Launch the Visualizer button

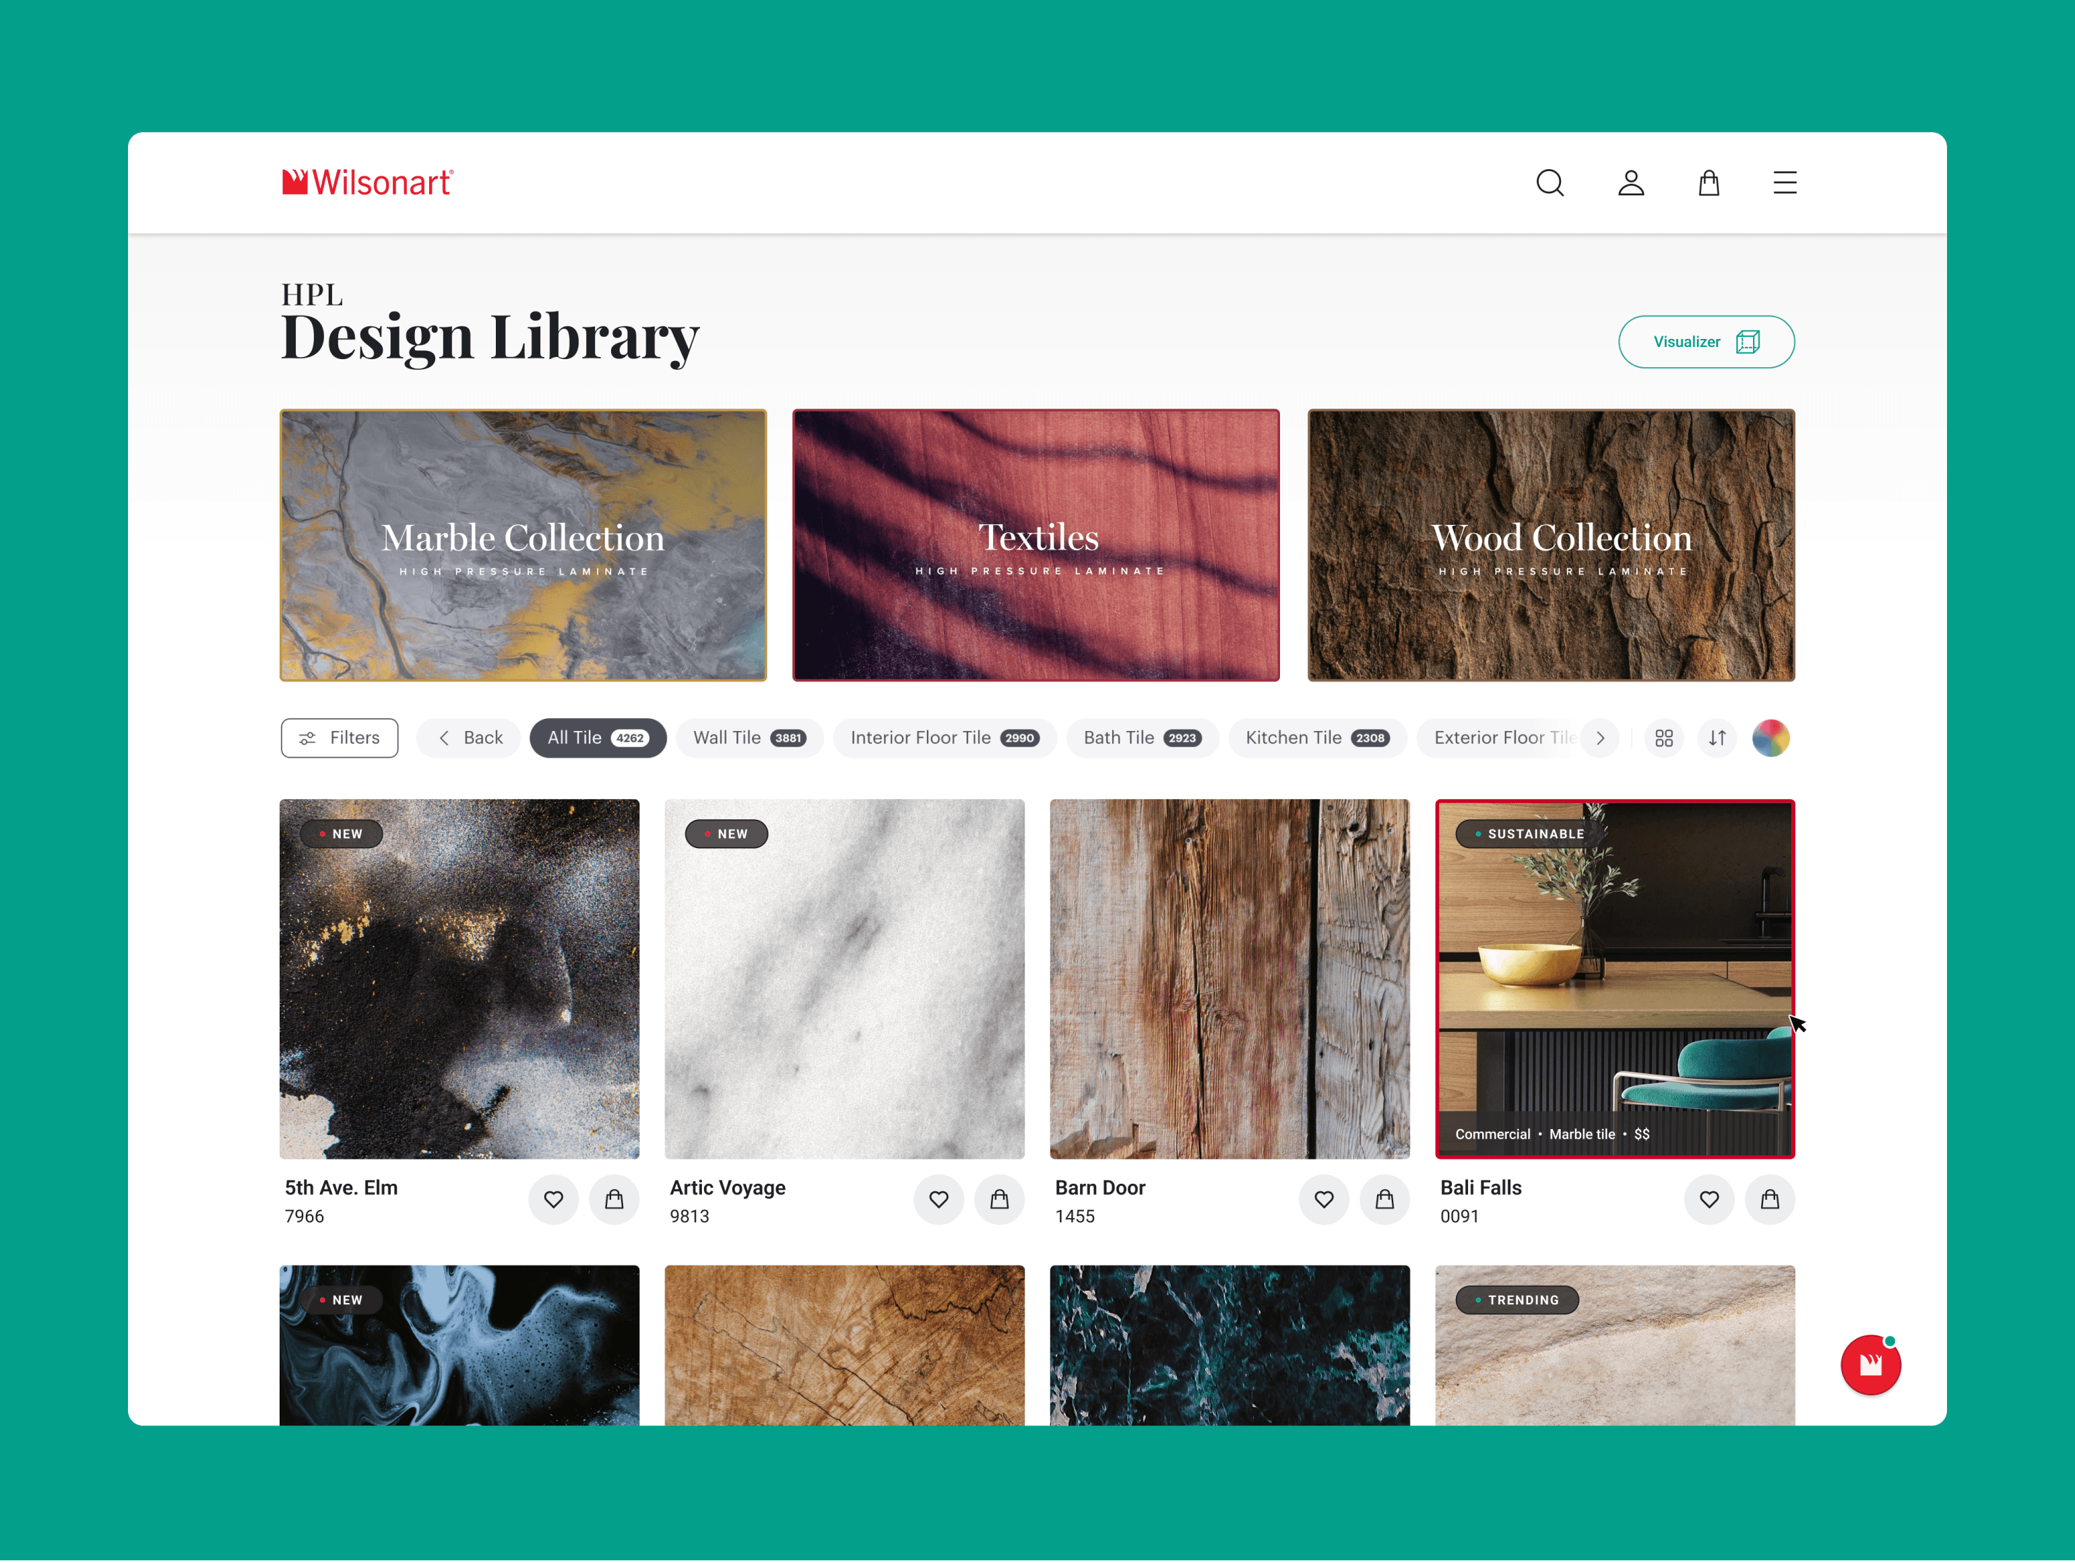point(1705,342)
